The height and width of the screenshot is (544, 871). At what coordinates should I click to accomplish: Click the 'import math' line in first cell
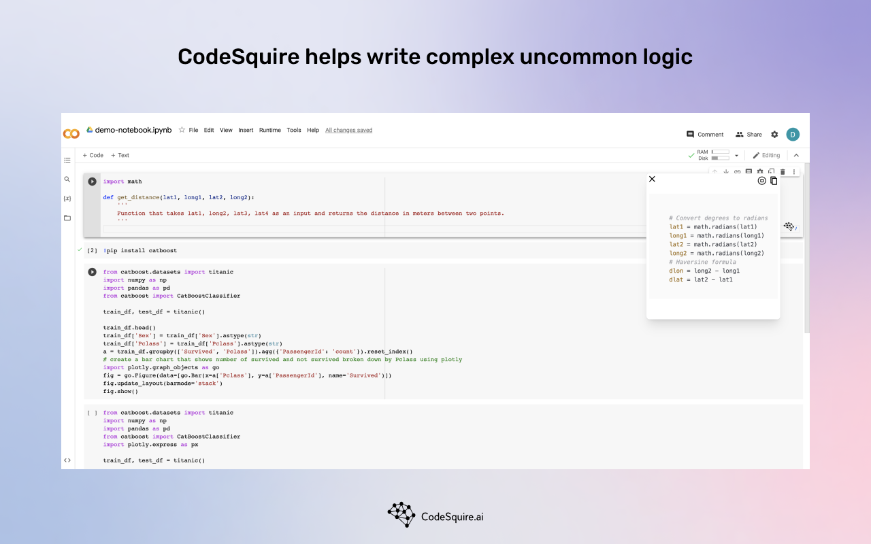[122, 182]
